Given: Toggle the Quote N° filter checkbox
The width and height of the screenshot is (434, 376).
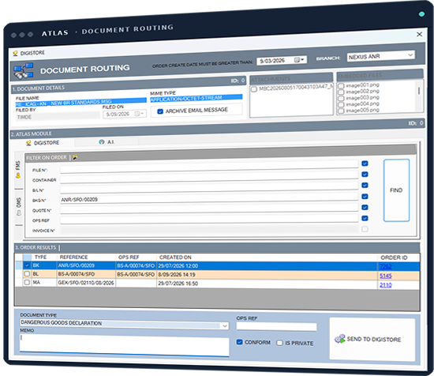Looking at the screenshot, I should pos(365,207).
